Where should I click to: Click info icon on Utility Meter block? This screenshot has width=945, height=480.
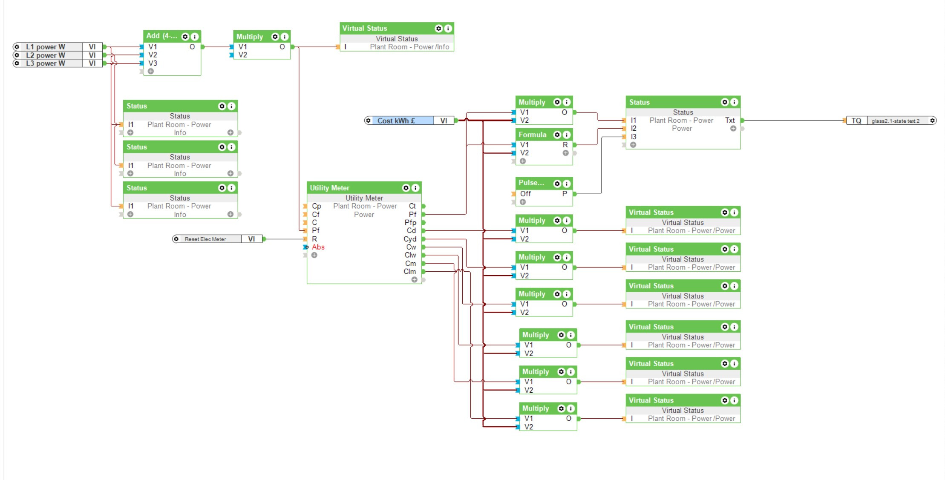[x=415, y=188]
